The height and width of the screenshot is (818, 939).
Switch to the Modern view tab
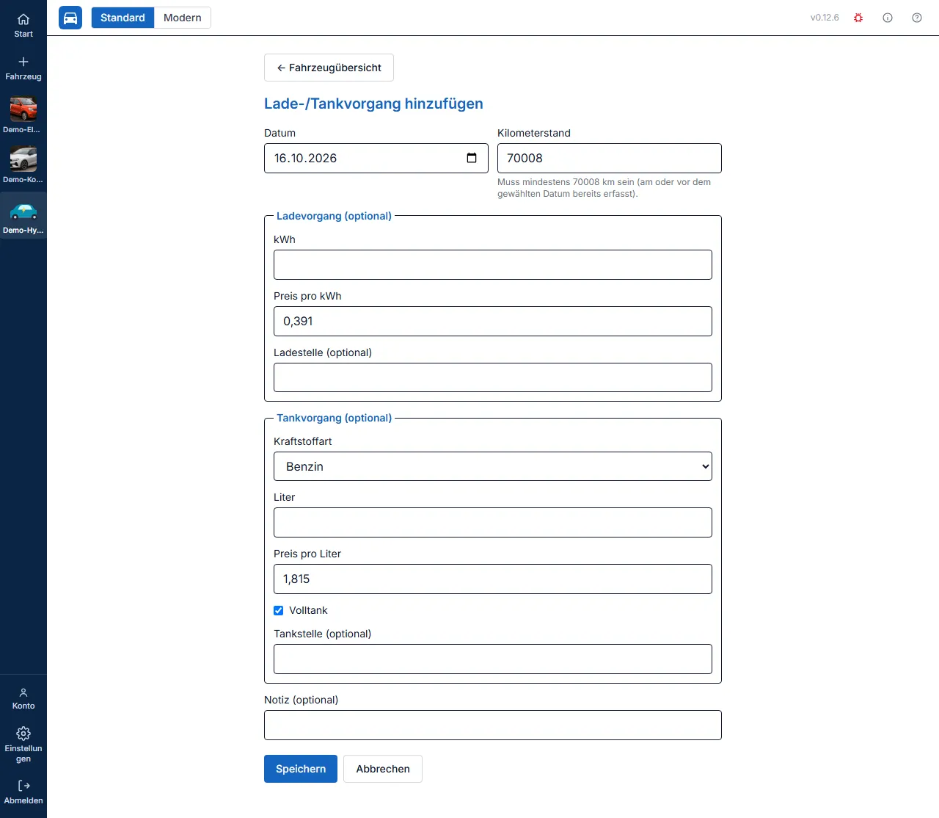tap(183, 18)
